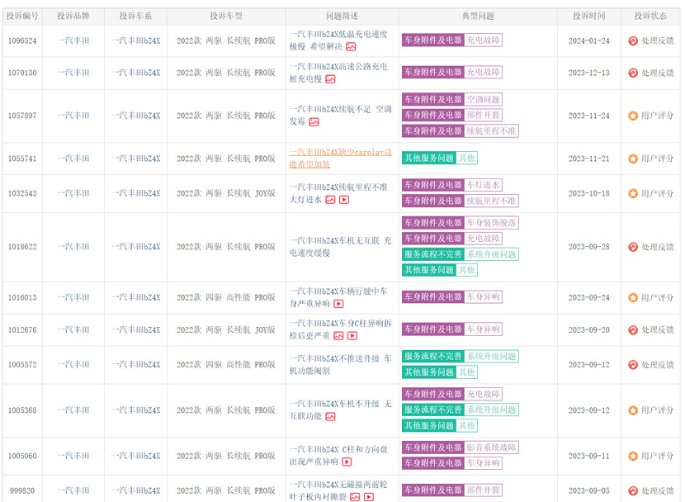Image resolution: width=685 pixels, height=502 pixels.
Task: Click 典型问题 column header
Action: 478,17
